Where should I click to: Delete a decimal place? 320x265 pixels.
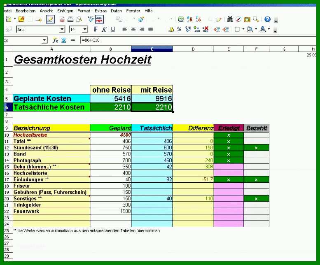point(206,29)
